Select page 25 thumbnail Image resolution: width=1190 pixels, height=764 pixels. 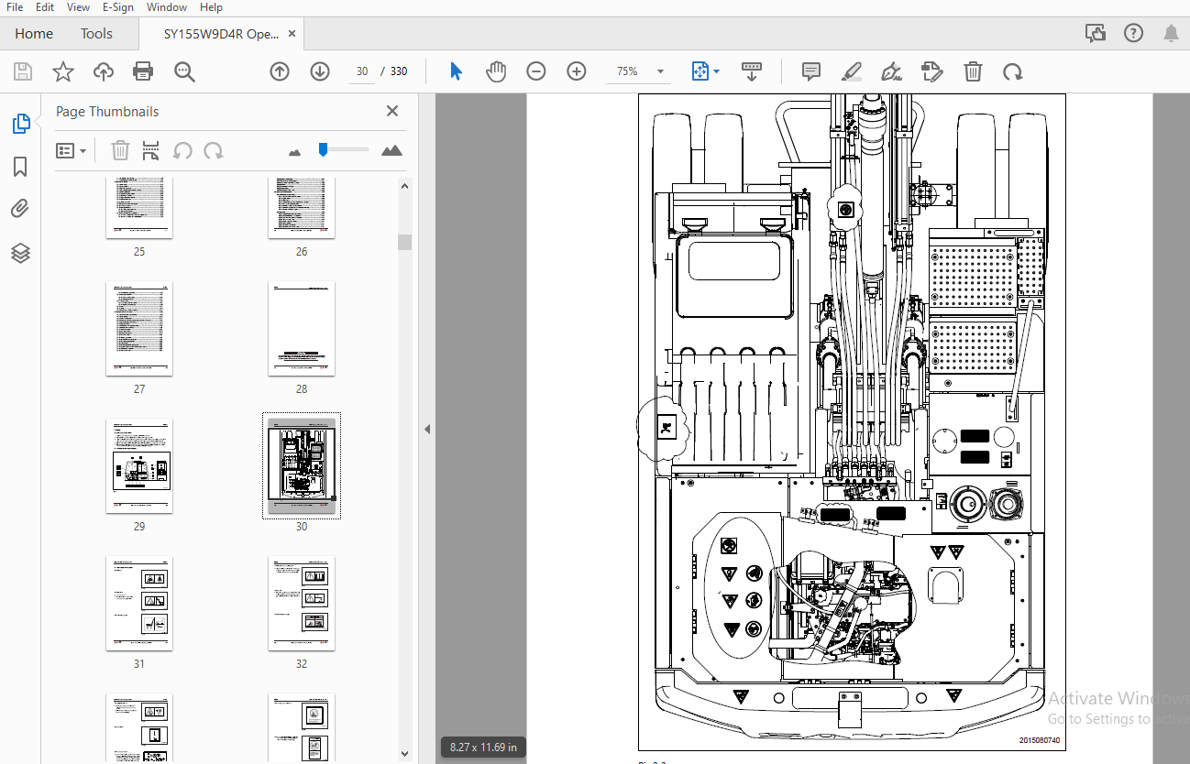tap(139, 209)
